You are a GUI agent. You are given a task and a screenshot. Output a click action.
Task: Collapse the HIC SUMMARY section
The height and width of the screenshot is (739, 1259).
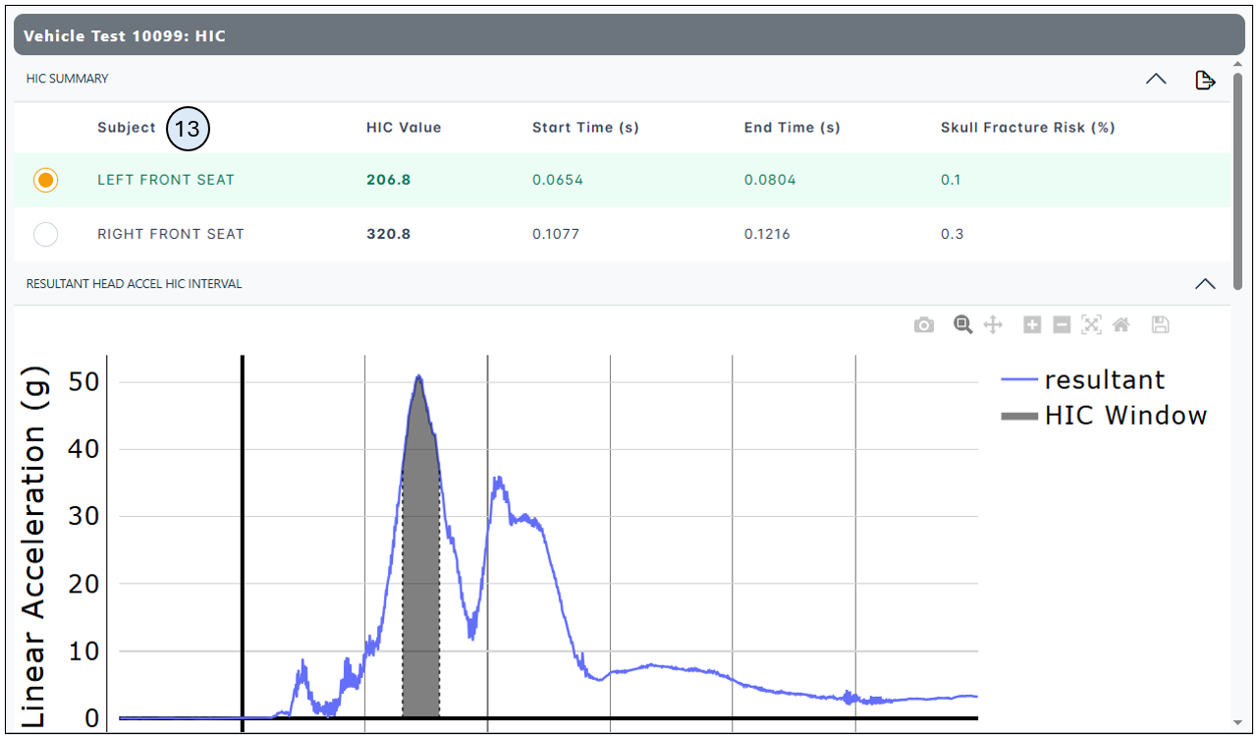pos(1155,79)
